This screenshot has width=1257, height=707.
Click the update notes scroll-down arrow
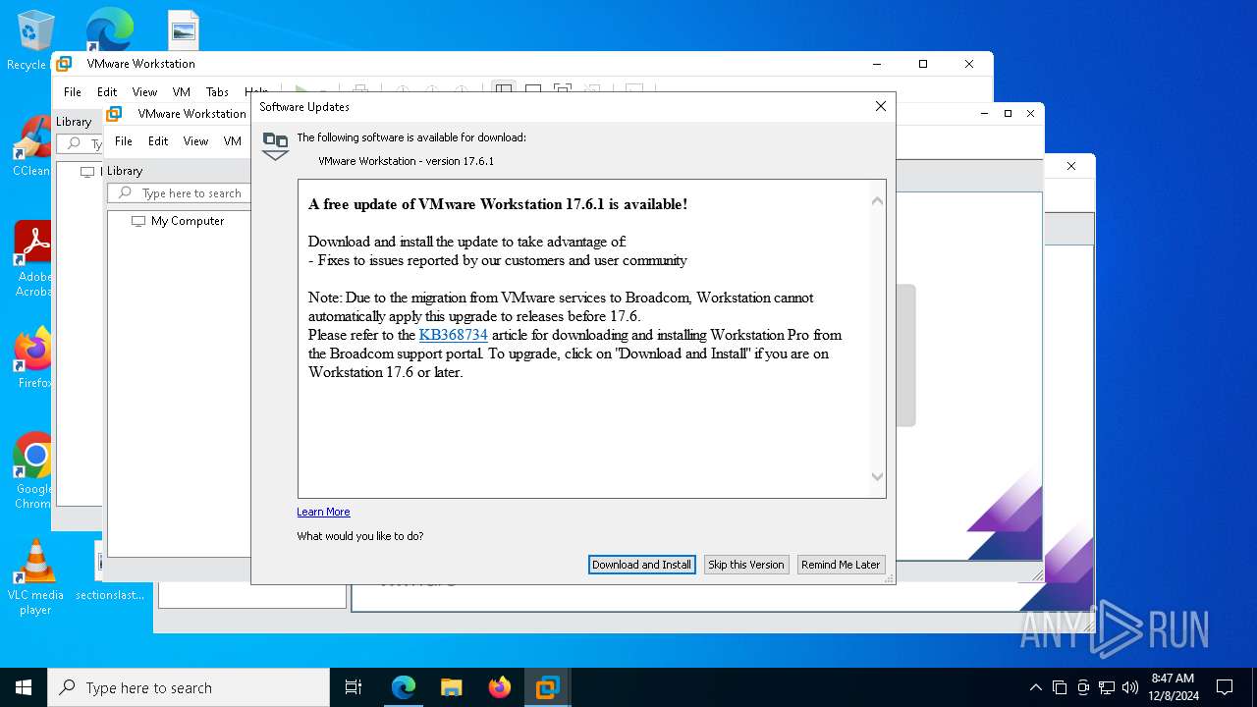coord(877,477)
